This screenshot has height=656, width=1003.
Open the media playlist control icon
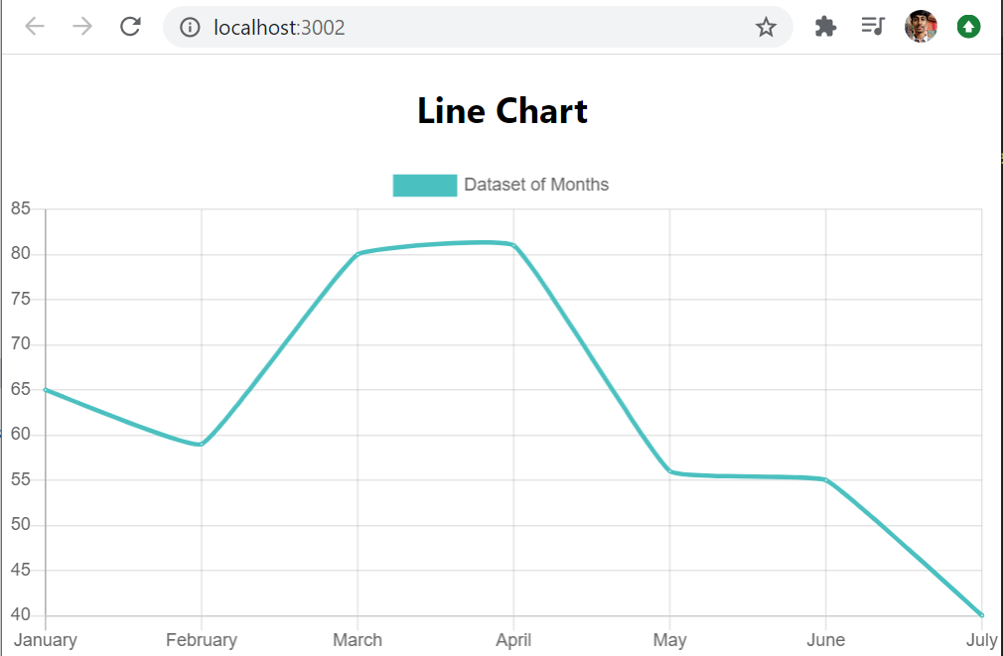pyautogui.click(x=873, y=27)
